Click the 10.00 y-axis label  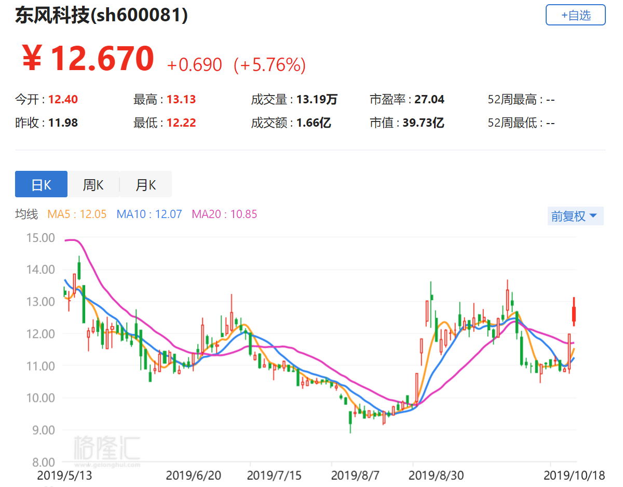40,398
